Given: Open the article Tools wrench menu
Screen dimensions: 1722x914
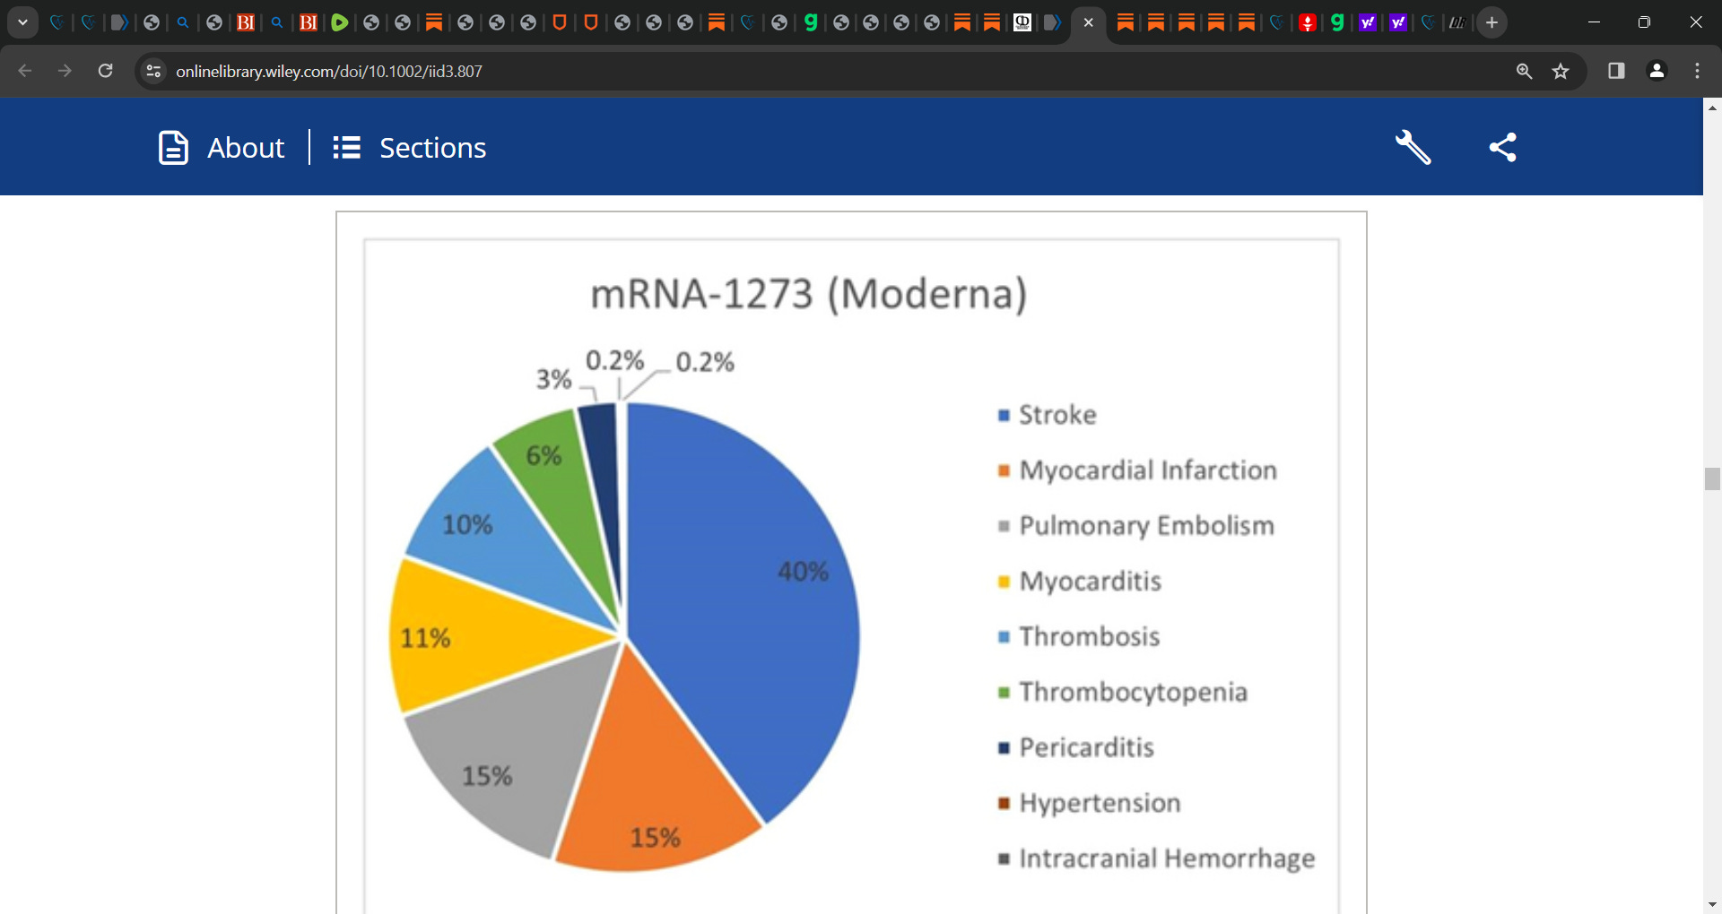Looking at the screenshot, I should pos(1413,147).
